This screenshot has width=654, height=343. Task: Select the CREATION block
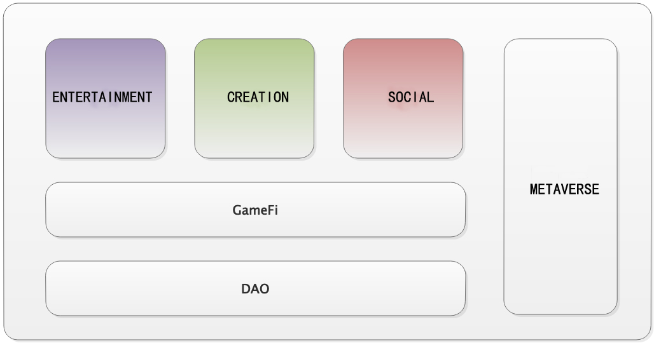tap(254, 98)
